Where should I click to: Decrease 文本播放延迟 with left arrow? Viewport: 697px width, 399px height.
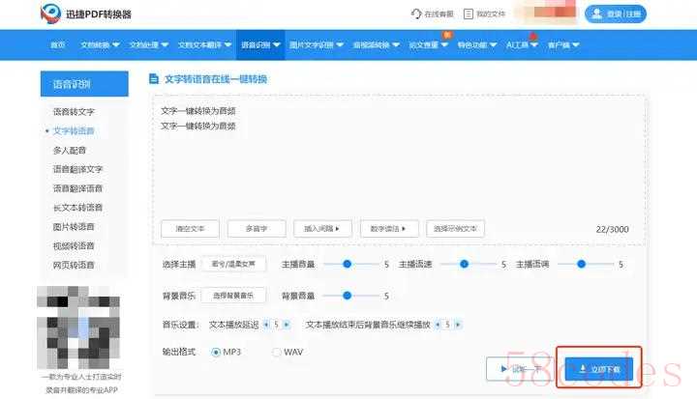(x=265, y=325)
